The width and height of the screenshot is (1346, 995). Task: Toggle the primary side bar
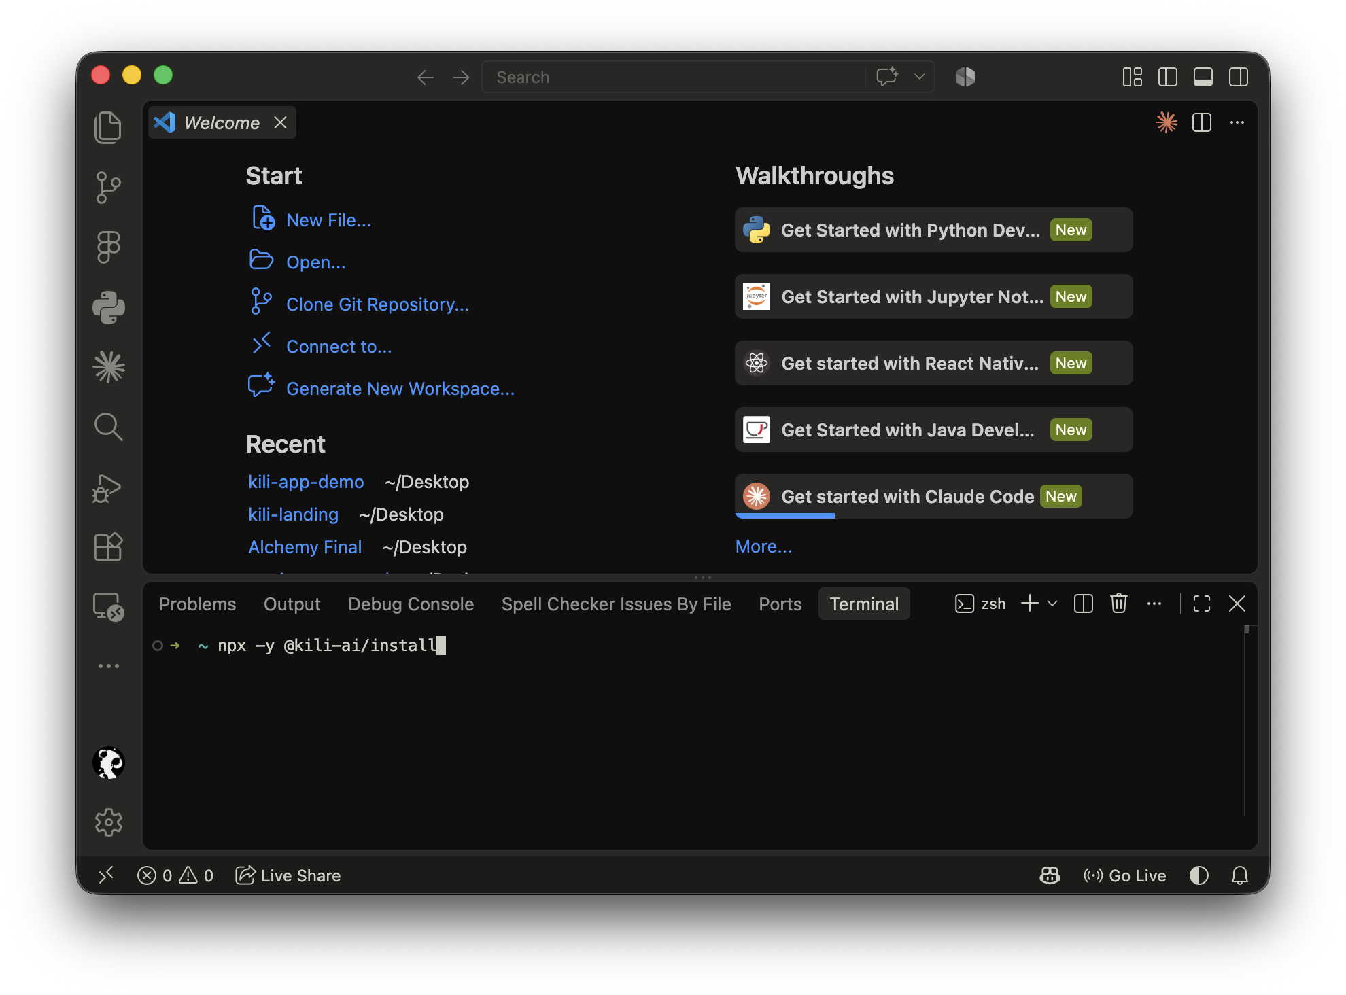pos(1168,77)
